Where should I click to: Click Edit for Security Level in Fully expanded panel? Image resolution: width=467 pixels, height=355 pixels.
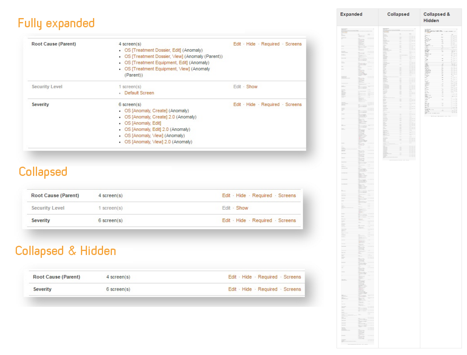(237, 87)
